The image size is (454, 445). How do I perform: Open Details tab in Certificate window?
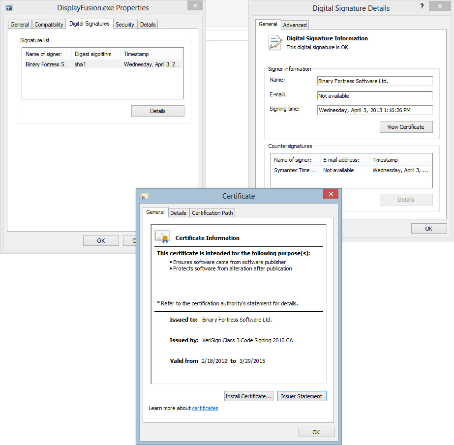(178, 213)
